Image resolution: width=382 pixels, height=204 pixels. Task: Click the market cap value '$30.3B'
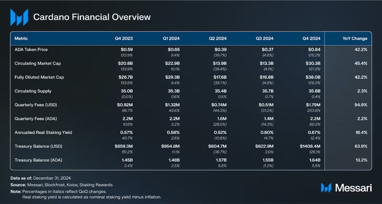tap(313, 63)
